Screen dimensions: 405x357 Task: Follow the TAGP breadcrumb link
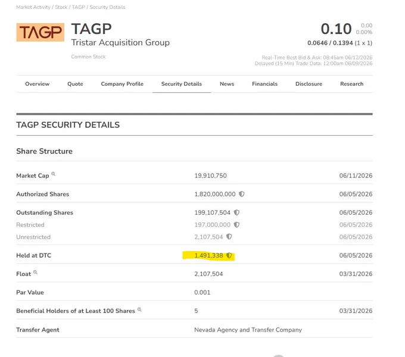coord(79,7)
